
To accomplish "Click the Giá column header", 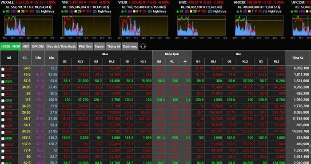I will point(159,62).
